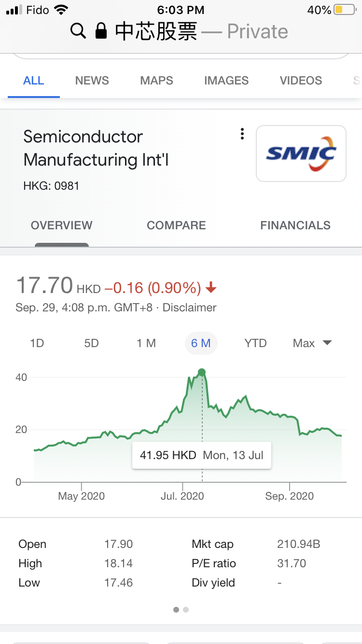Image resolution: width=362 pixels, height=644 pixels.
Task: Open the COMPARE stock tab
Action: coord(177,225)
